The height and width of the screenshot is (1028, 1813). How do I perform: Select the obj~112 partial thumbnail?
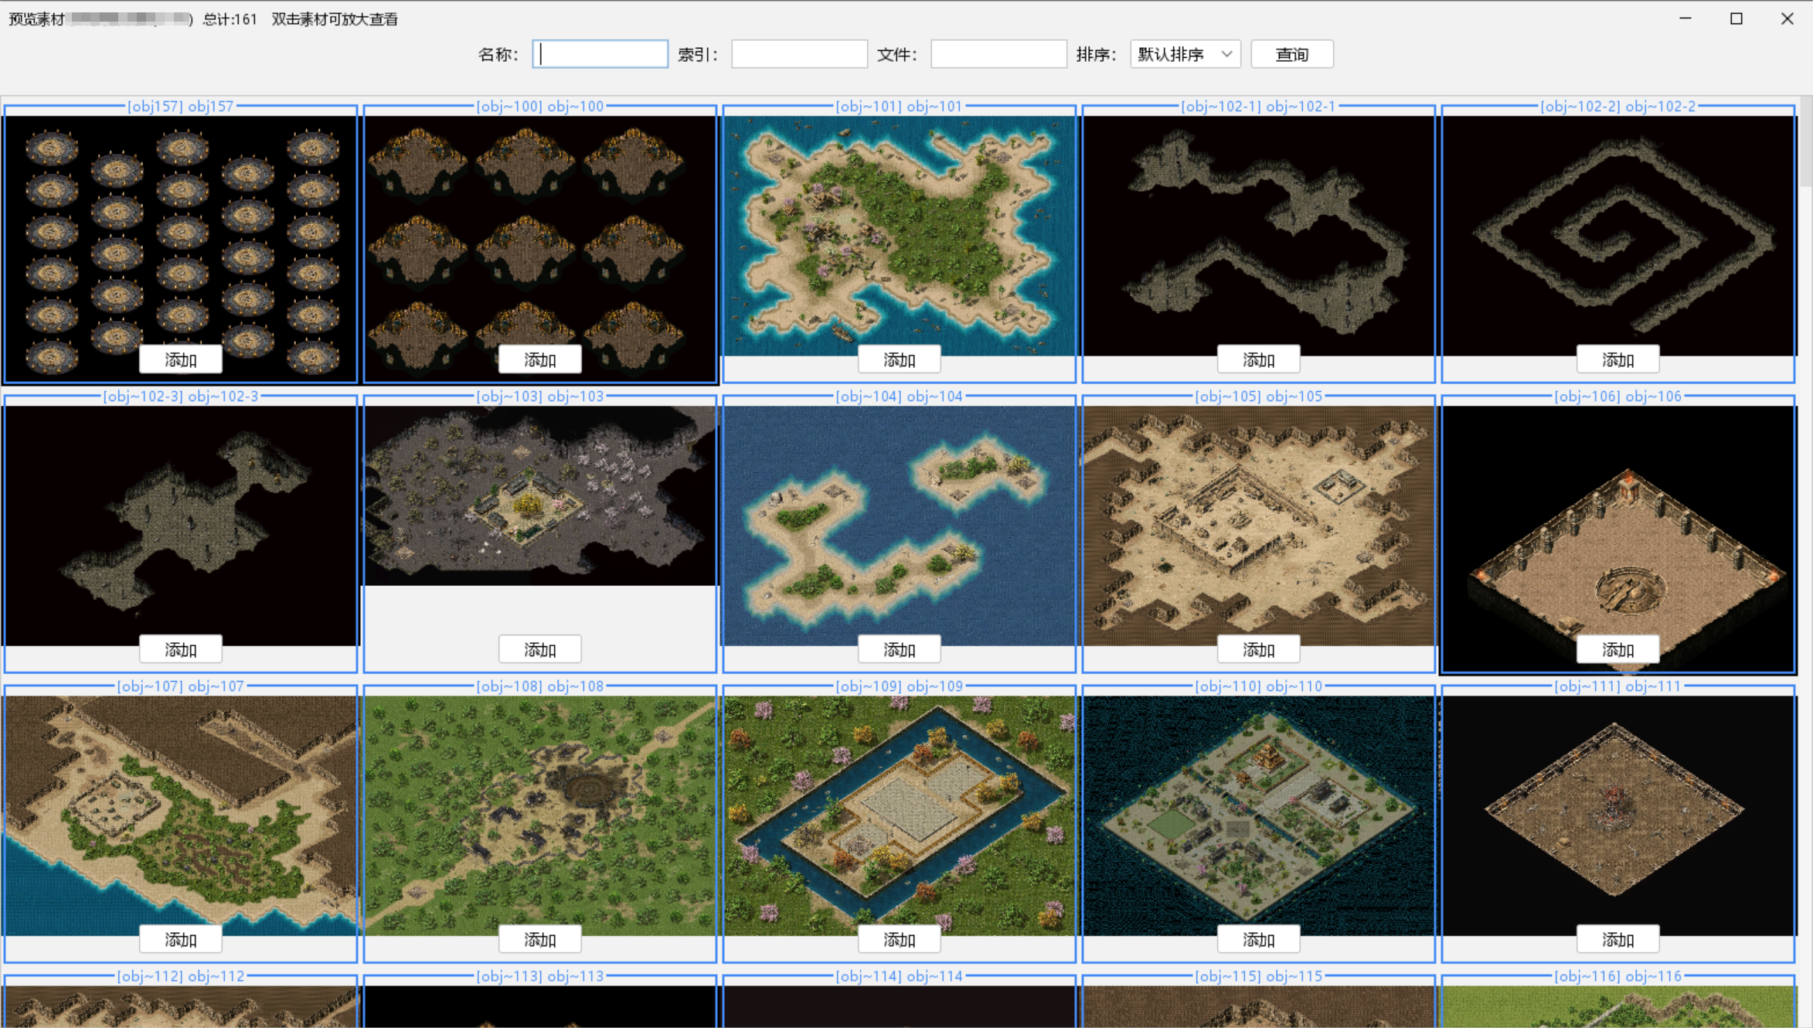tap(180, 1006)
